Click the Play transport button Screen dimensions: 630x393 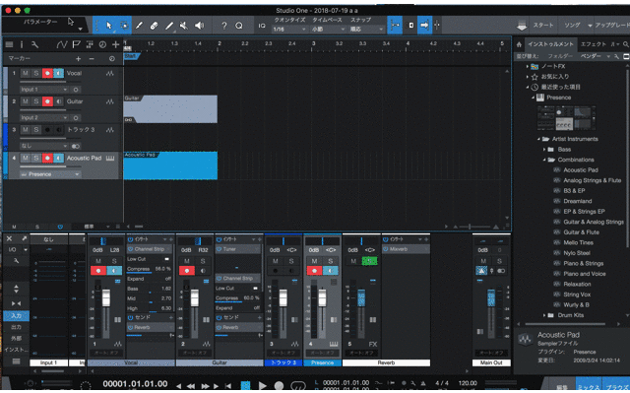(263, 385)
